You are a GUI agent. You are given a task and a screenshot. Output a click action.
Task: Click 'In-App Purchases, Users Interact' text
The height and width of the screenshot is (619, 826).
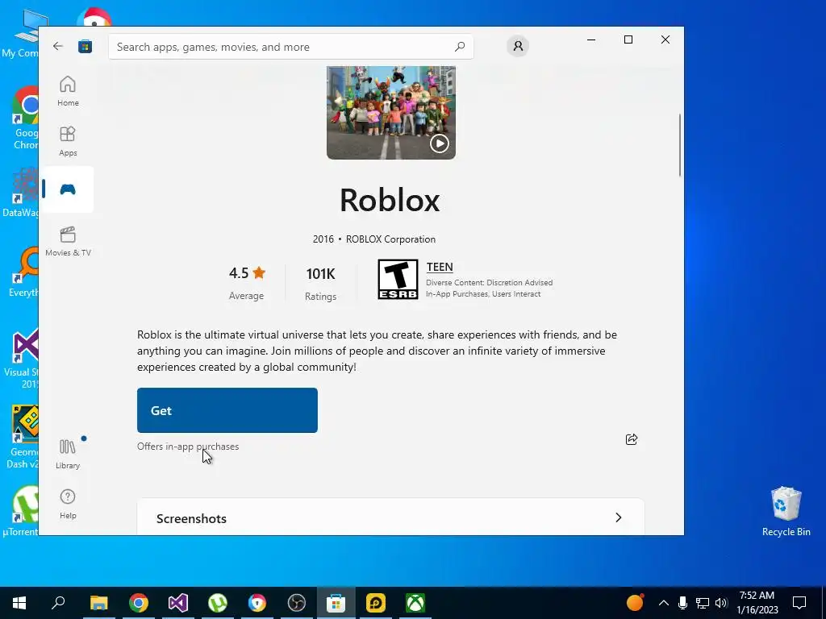(x=483, y=294)
